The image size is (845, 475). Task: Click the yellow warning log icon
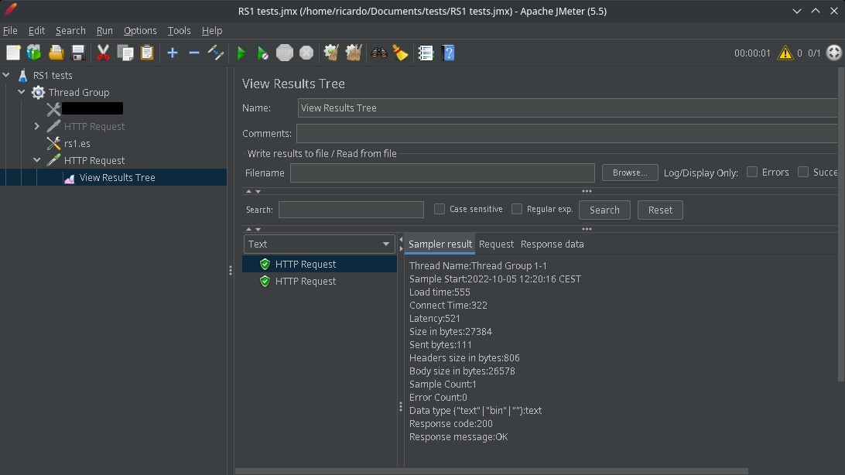785,53
